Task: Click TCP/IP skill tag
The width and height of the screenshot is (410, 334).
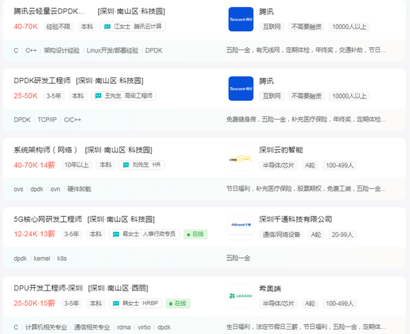Action: (x=47, y=120)
